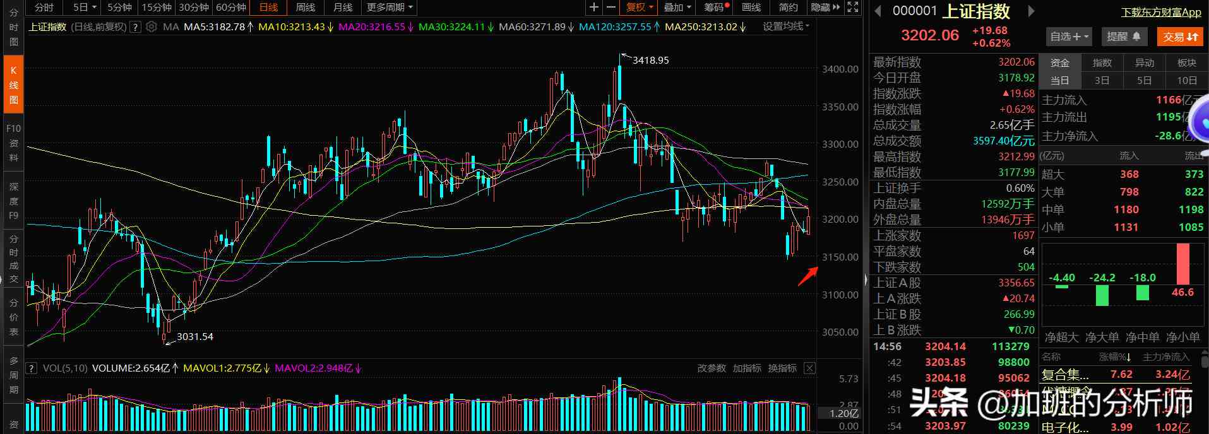Open the help question mark beside 前复权
This screenshot has width=1209, height=434.
click(x=135, y=26)
